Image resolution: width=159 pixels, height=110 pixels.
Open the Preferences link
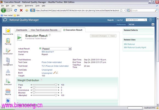tap(121, 25)
